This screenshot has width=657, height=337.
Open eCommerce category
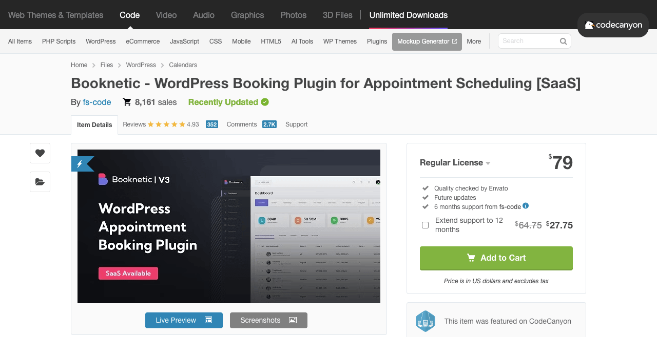(143, 41)
